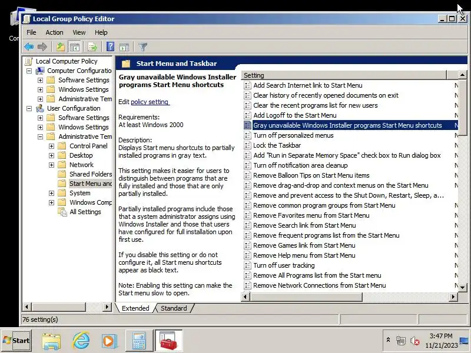Screen dimensions: 471x353
Task: Click icon beside Turn off user tracking setting
Action: [x=247, y=265]
